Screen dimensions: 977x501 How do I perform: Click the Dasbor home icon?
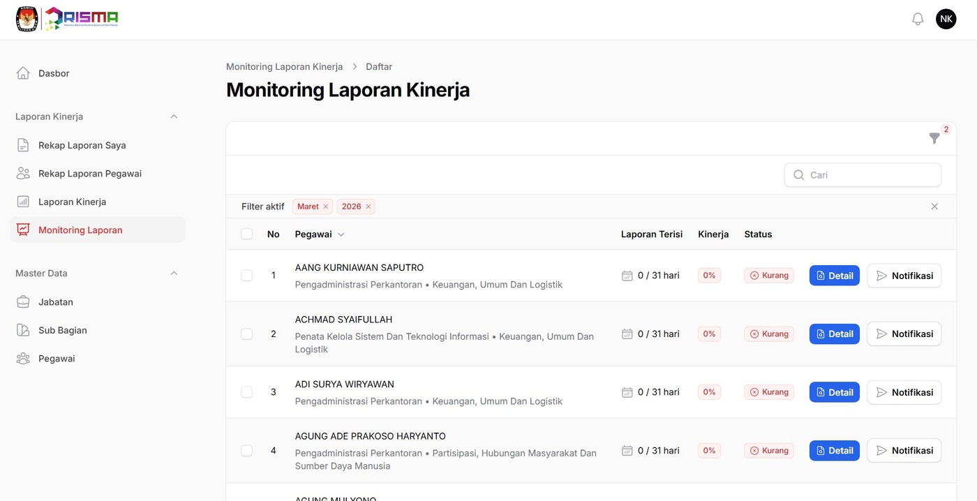23,73
